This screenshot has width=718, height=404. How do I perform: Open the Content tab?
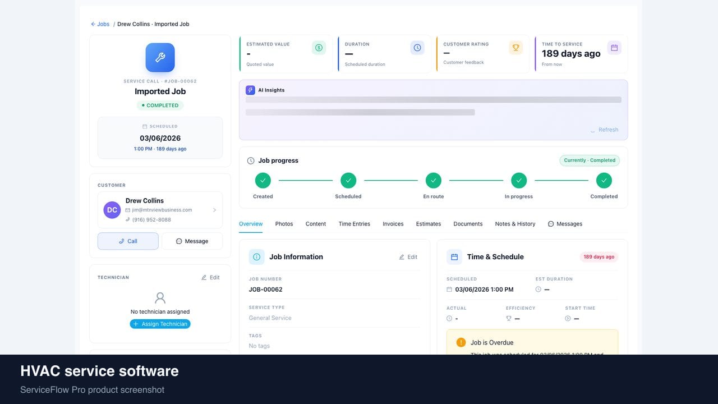click(316, 224)
